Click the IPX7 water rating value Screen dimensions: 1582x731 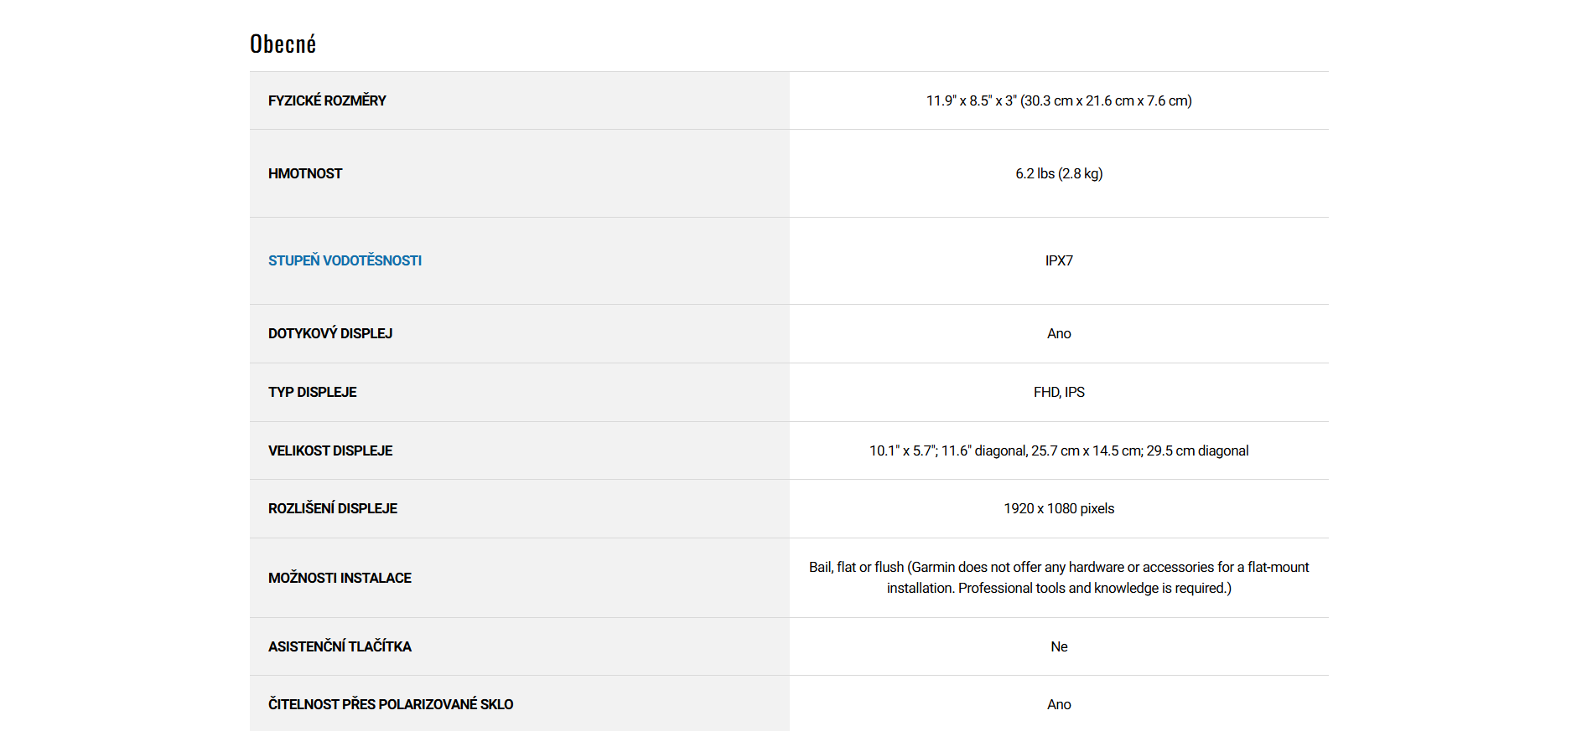click(x=1058, y=260)
